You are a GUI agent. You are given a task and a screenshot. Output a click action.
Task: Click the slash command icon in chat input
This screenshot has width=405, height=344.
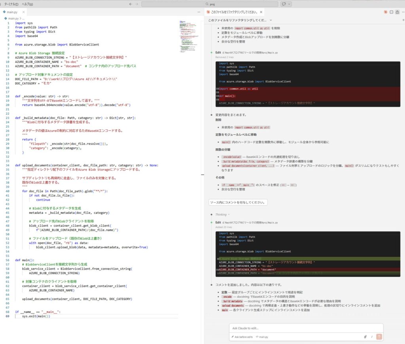(x=372, y=337)
